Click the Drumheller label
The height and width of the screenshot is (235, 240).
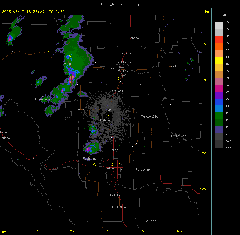(178, 136)
